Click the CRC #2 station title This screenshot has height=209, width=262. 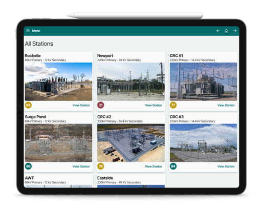(104, 117)
